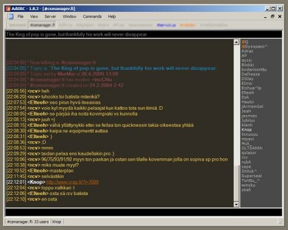Select JeaH in the nick list
The image size is (288, 230).
(x=247, y=111)
